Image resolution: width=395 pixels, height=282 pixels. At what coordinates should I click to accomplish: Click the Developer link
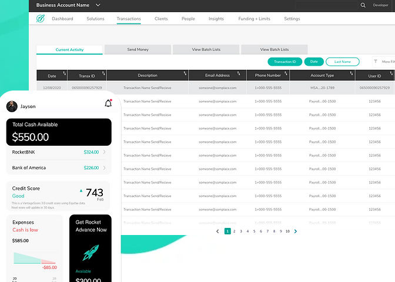click(x=380, y=5)
